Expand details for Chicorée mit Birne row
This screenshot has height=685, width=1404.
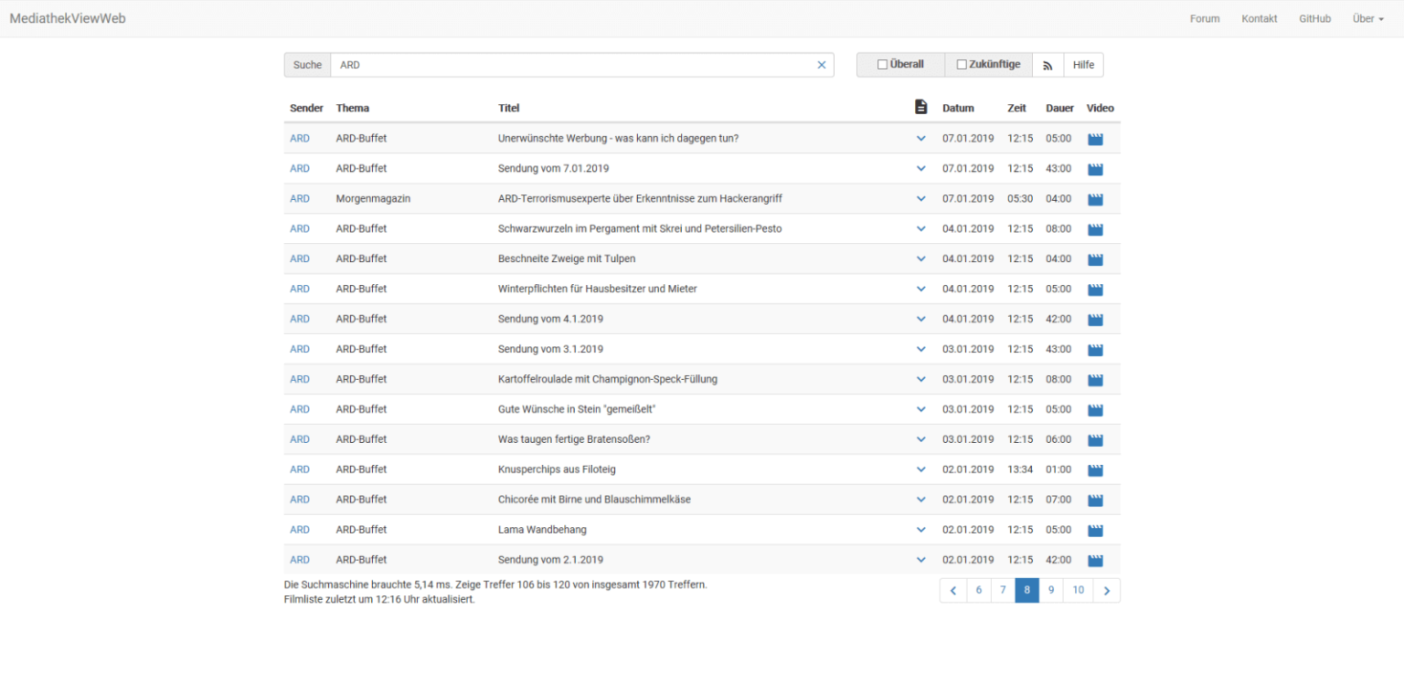(920, 501)
